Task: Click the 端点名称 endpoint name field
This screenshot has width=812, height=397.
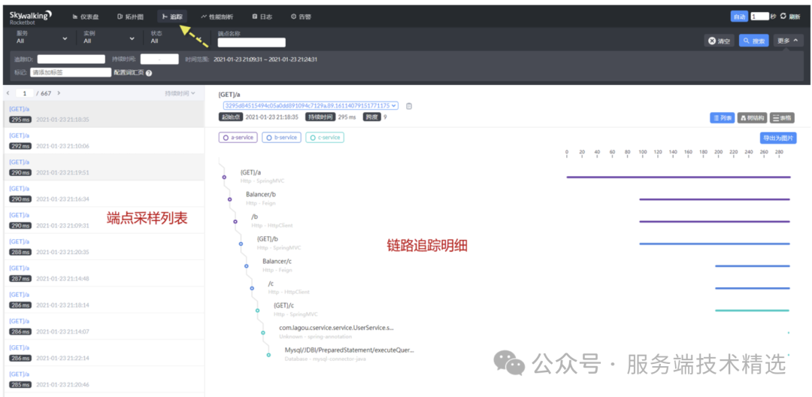Action: tap(251, 42)
